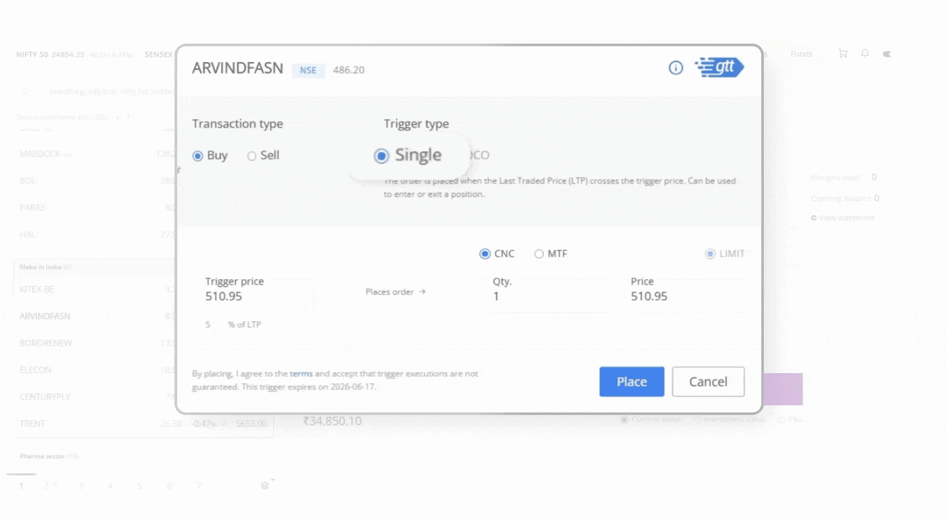Click the layers icon below the watchlist
This screenshot has width=947, height=520.
coord(265,485)
